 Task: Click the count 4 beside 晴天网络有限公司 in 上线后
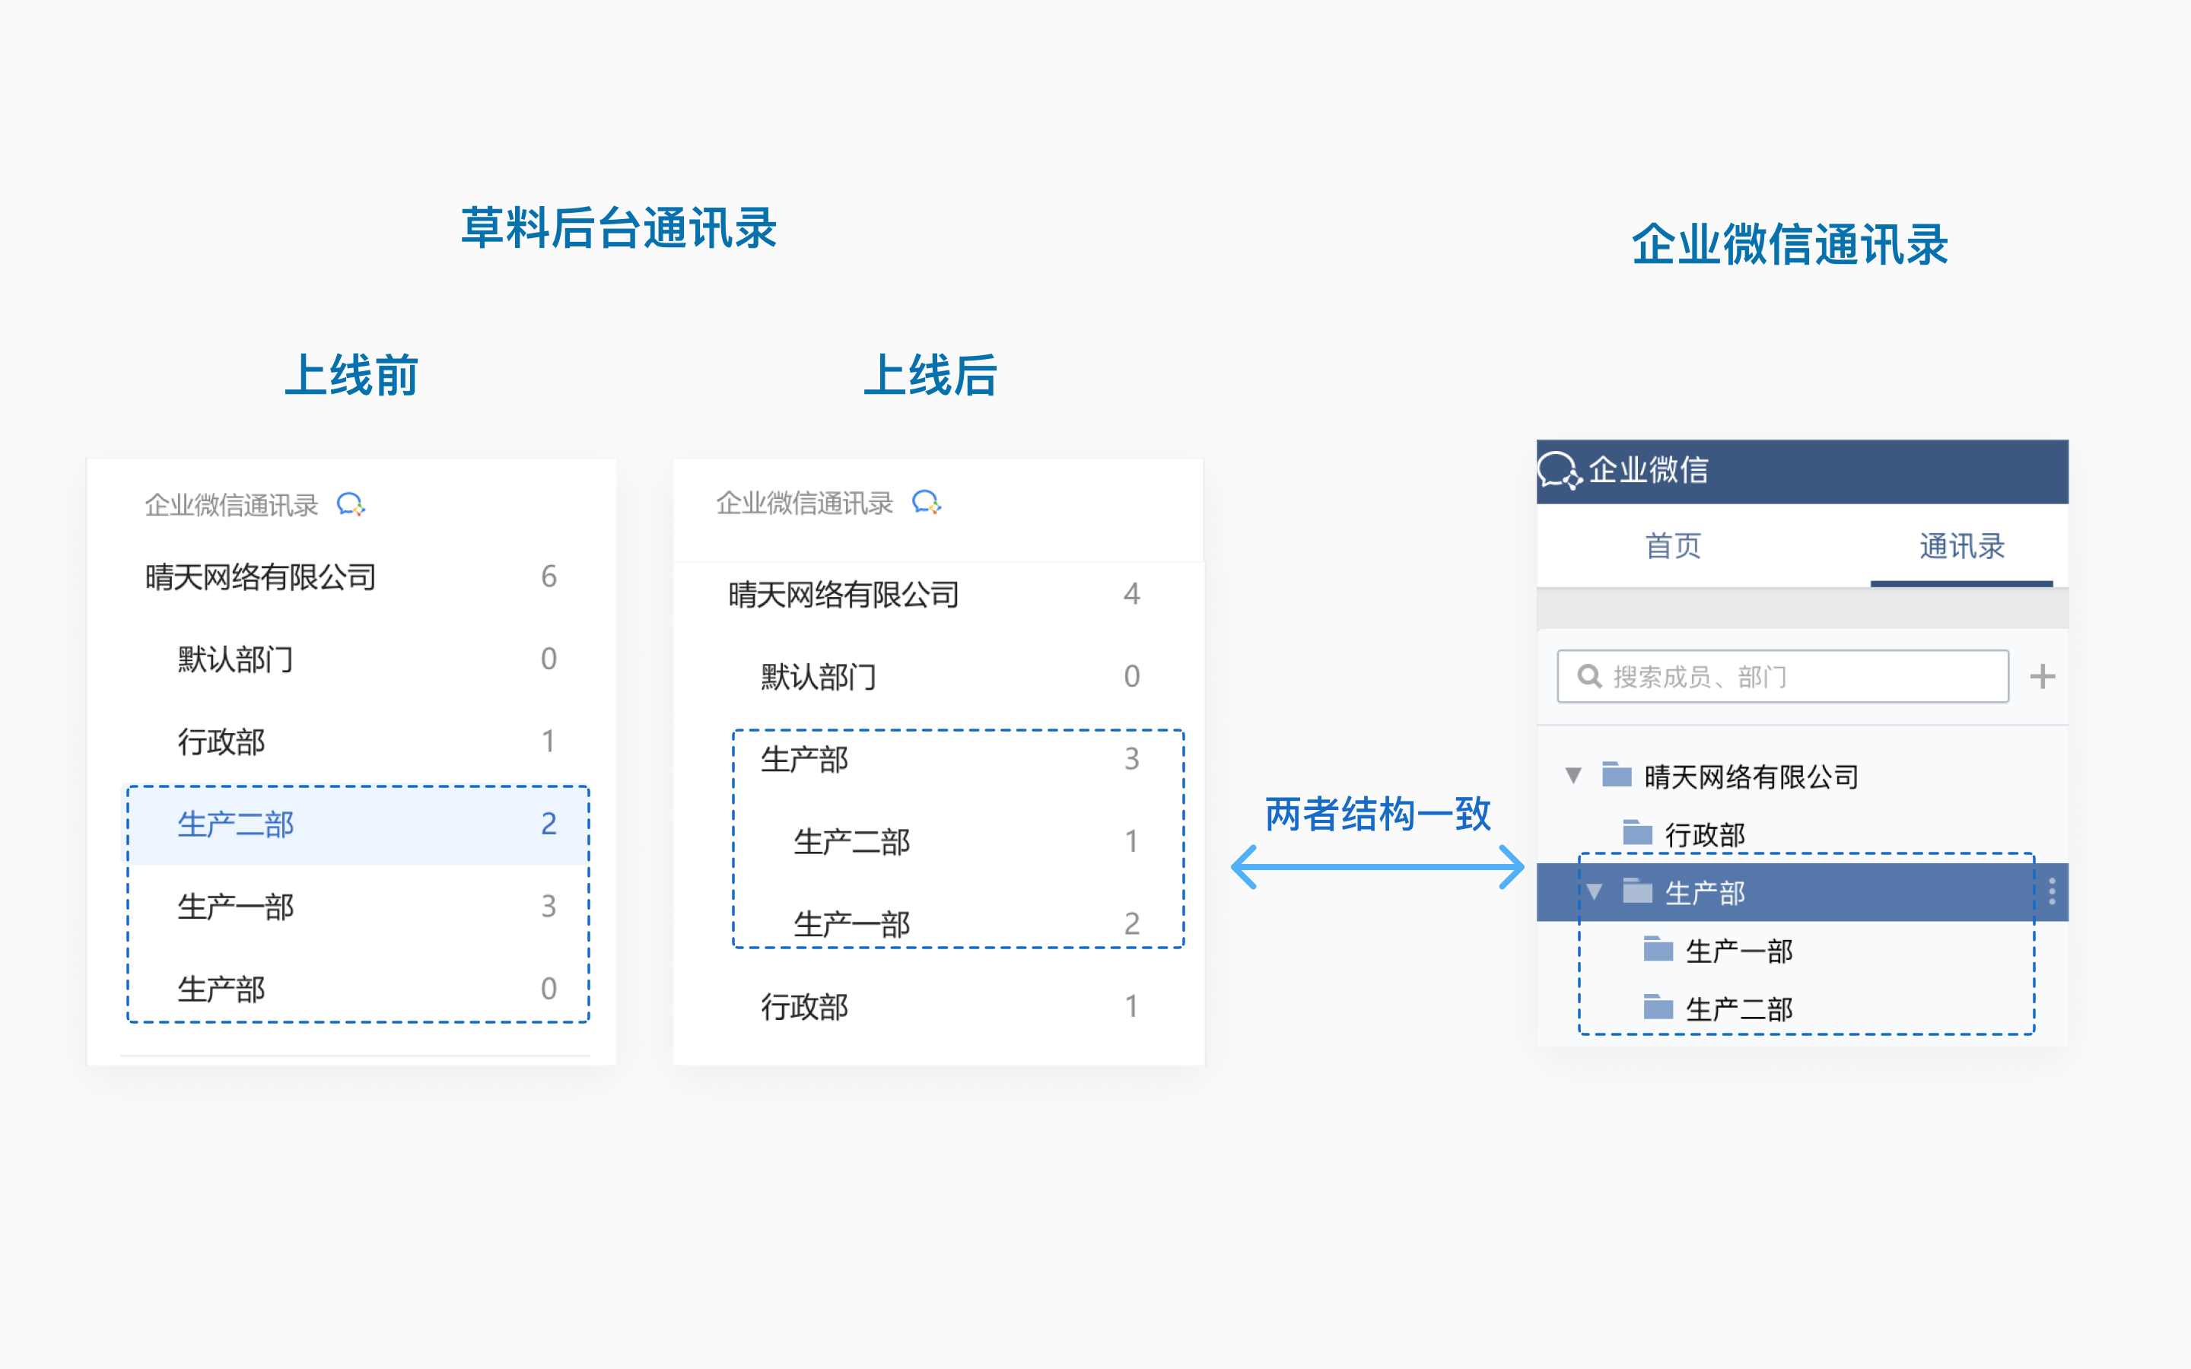coord(1132,594)
